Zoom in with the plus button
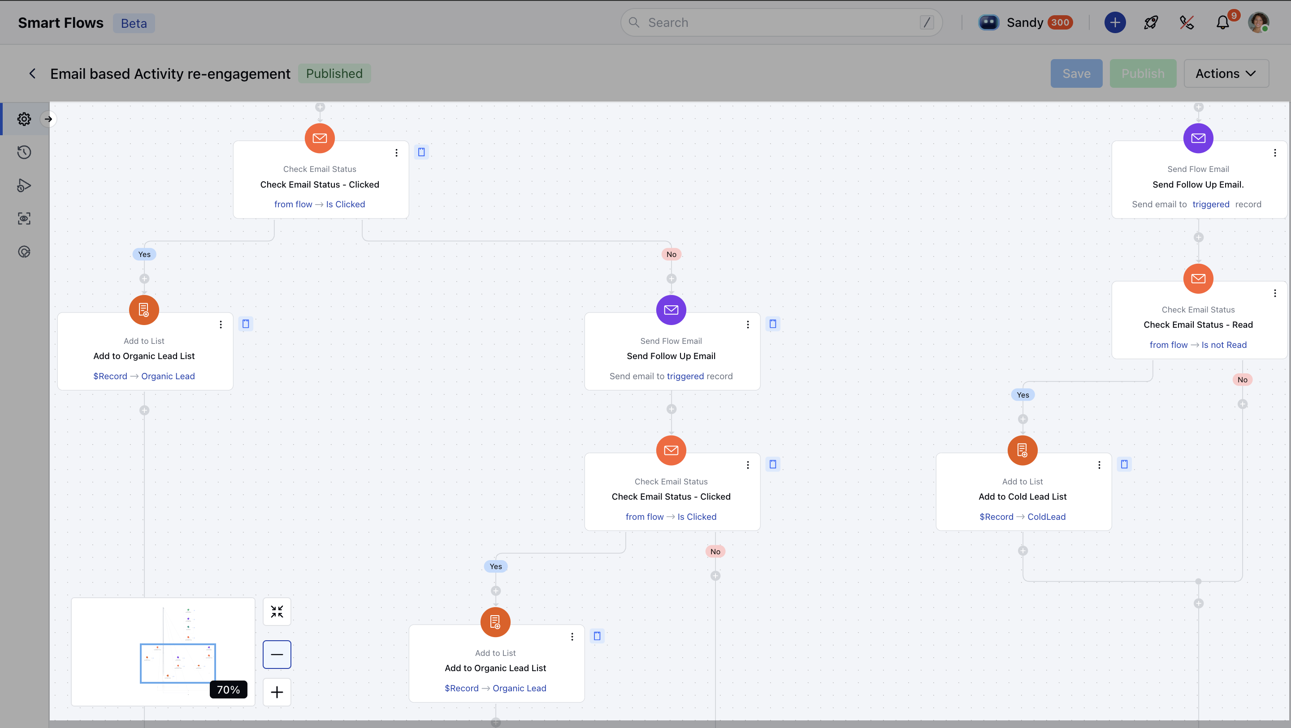 tap(277, 693)
